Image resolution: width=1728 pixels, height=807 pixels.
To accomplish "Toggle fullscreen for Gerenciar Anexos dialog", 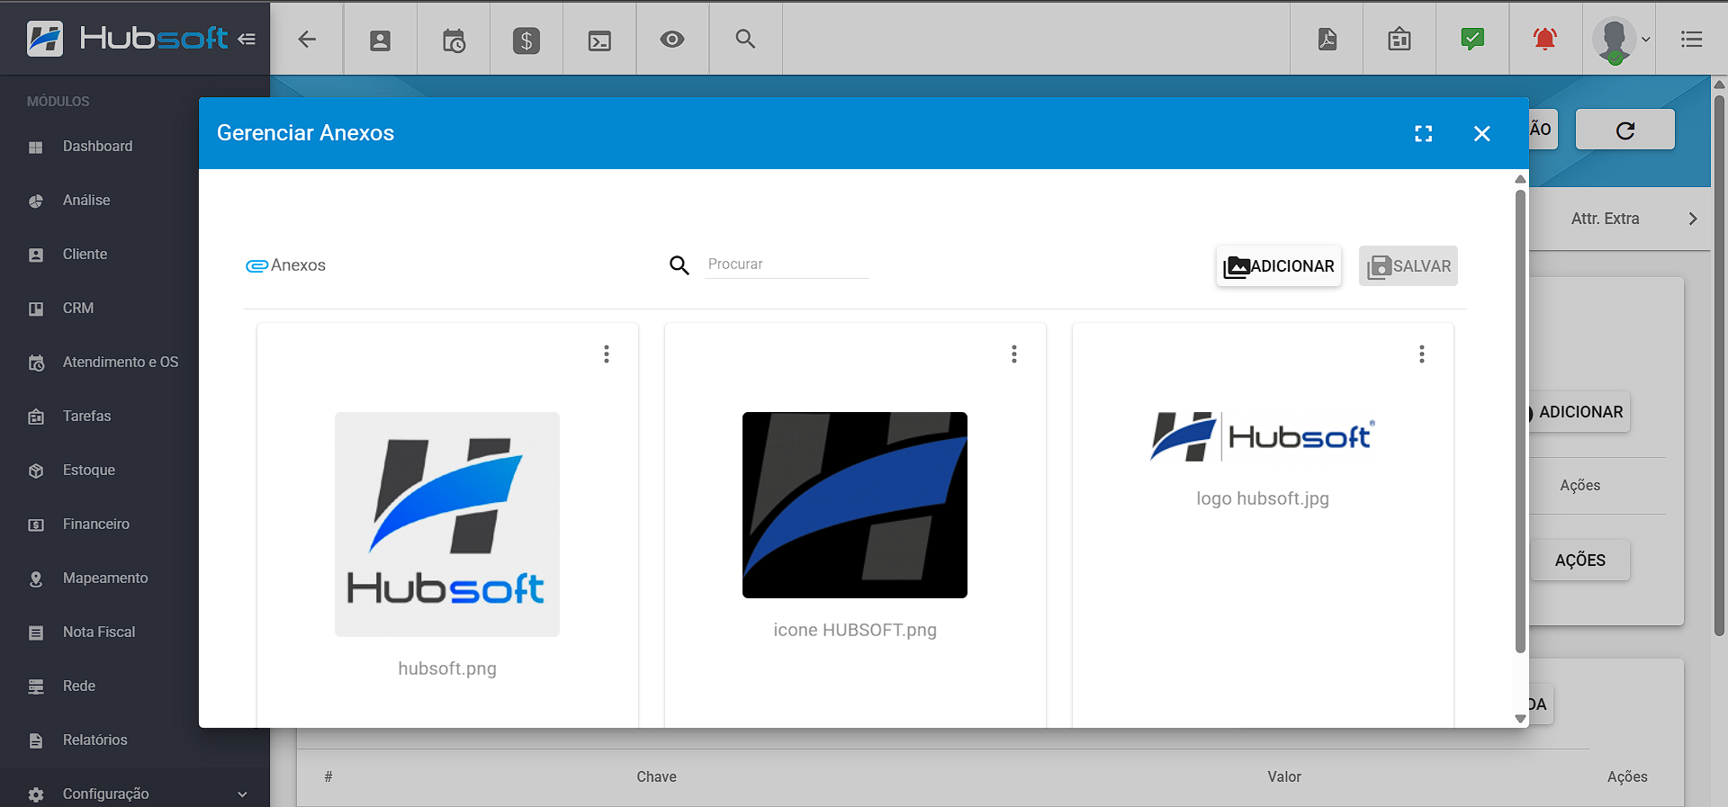I will point(1424,134).
